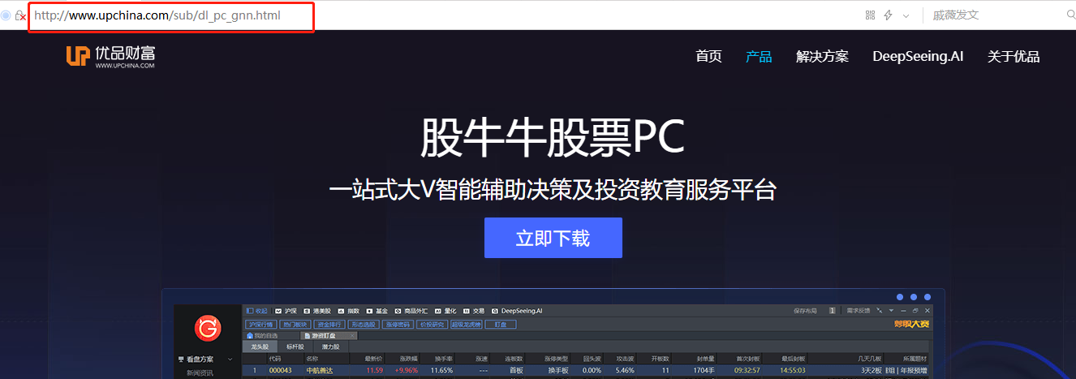The width and height of the screenshot is (1076, 379).
Task: Click the 涨停密码 toolbar button
Action: pos(398,324)
